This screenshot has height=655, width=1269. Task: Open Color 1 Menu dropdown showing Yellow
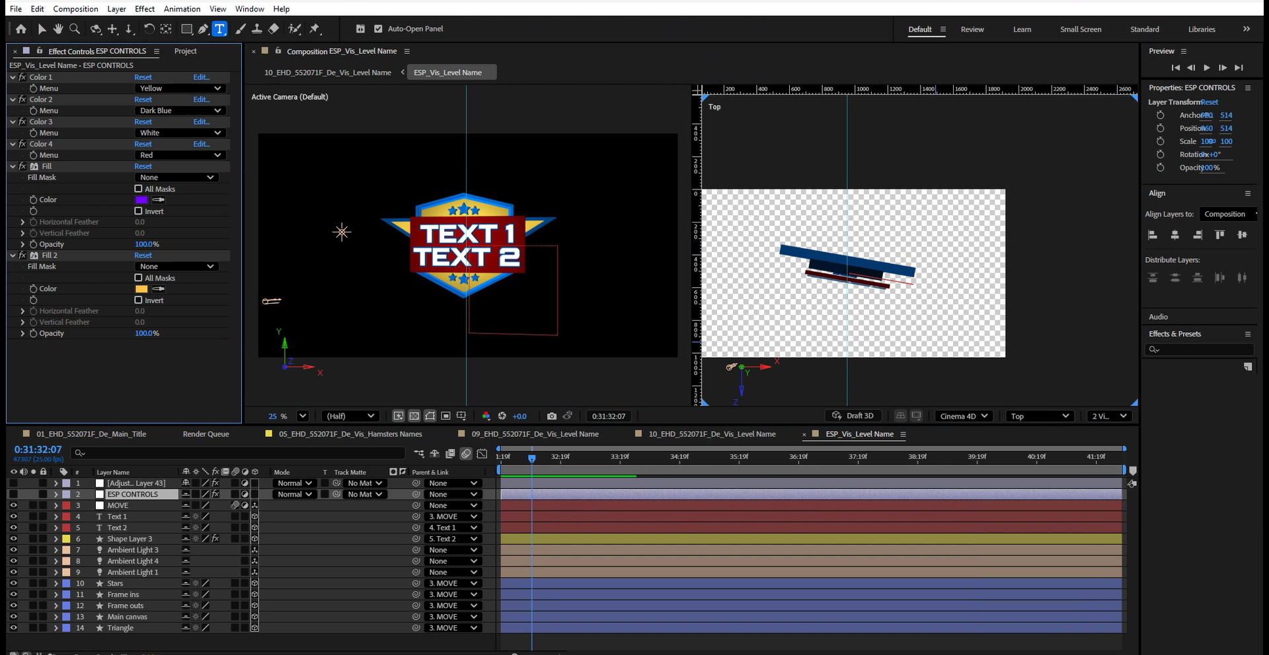[180, 88]
